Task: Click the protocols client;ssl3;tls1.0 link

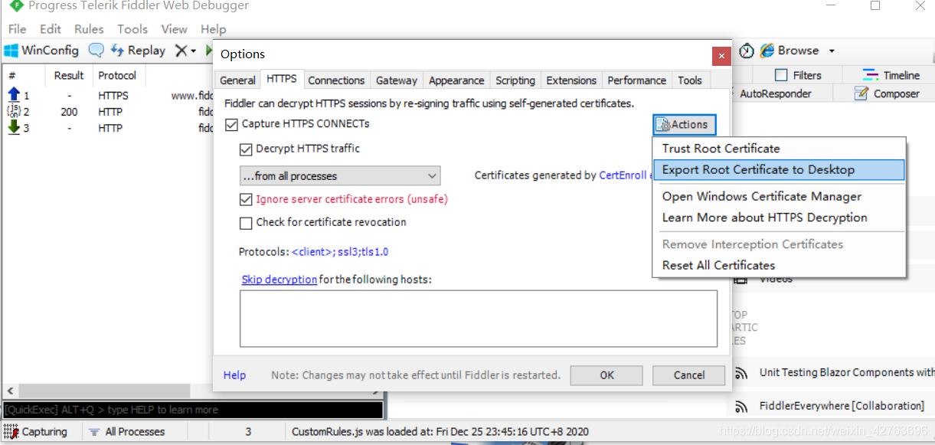Action: coord(340,252)
